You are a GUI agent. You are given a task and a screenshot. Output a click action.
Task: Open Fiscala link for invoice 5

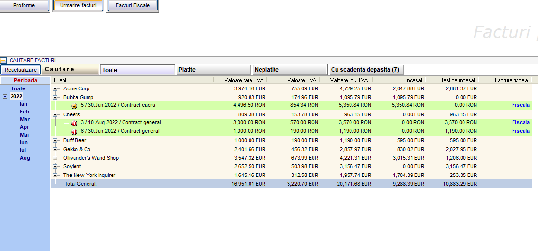tap(521, 105)
